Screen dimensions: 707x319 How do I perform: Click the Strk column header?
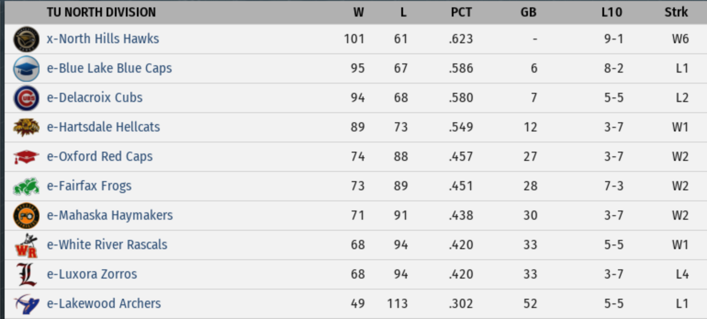(676, 12)
